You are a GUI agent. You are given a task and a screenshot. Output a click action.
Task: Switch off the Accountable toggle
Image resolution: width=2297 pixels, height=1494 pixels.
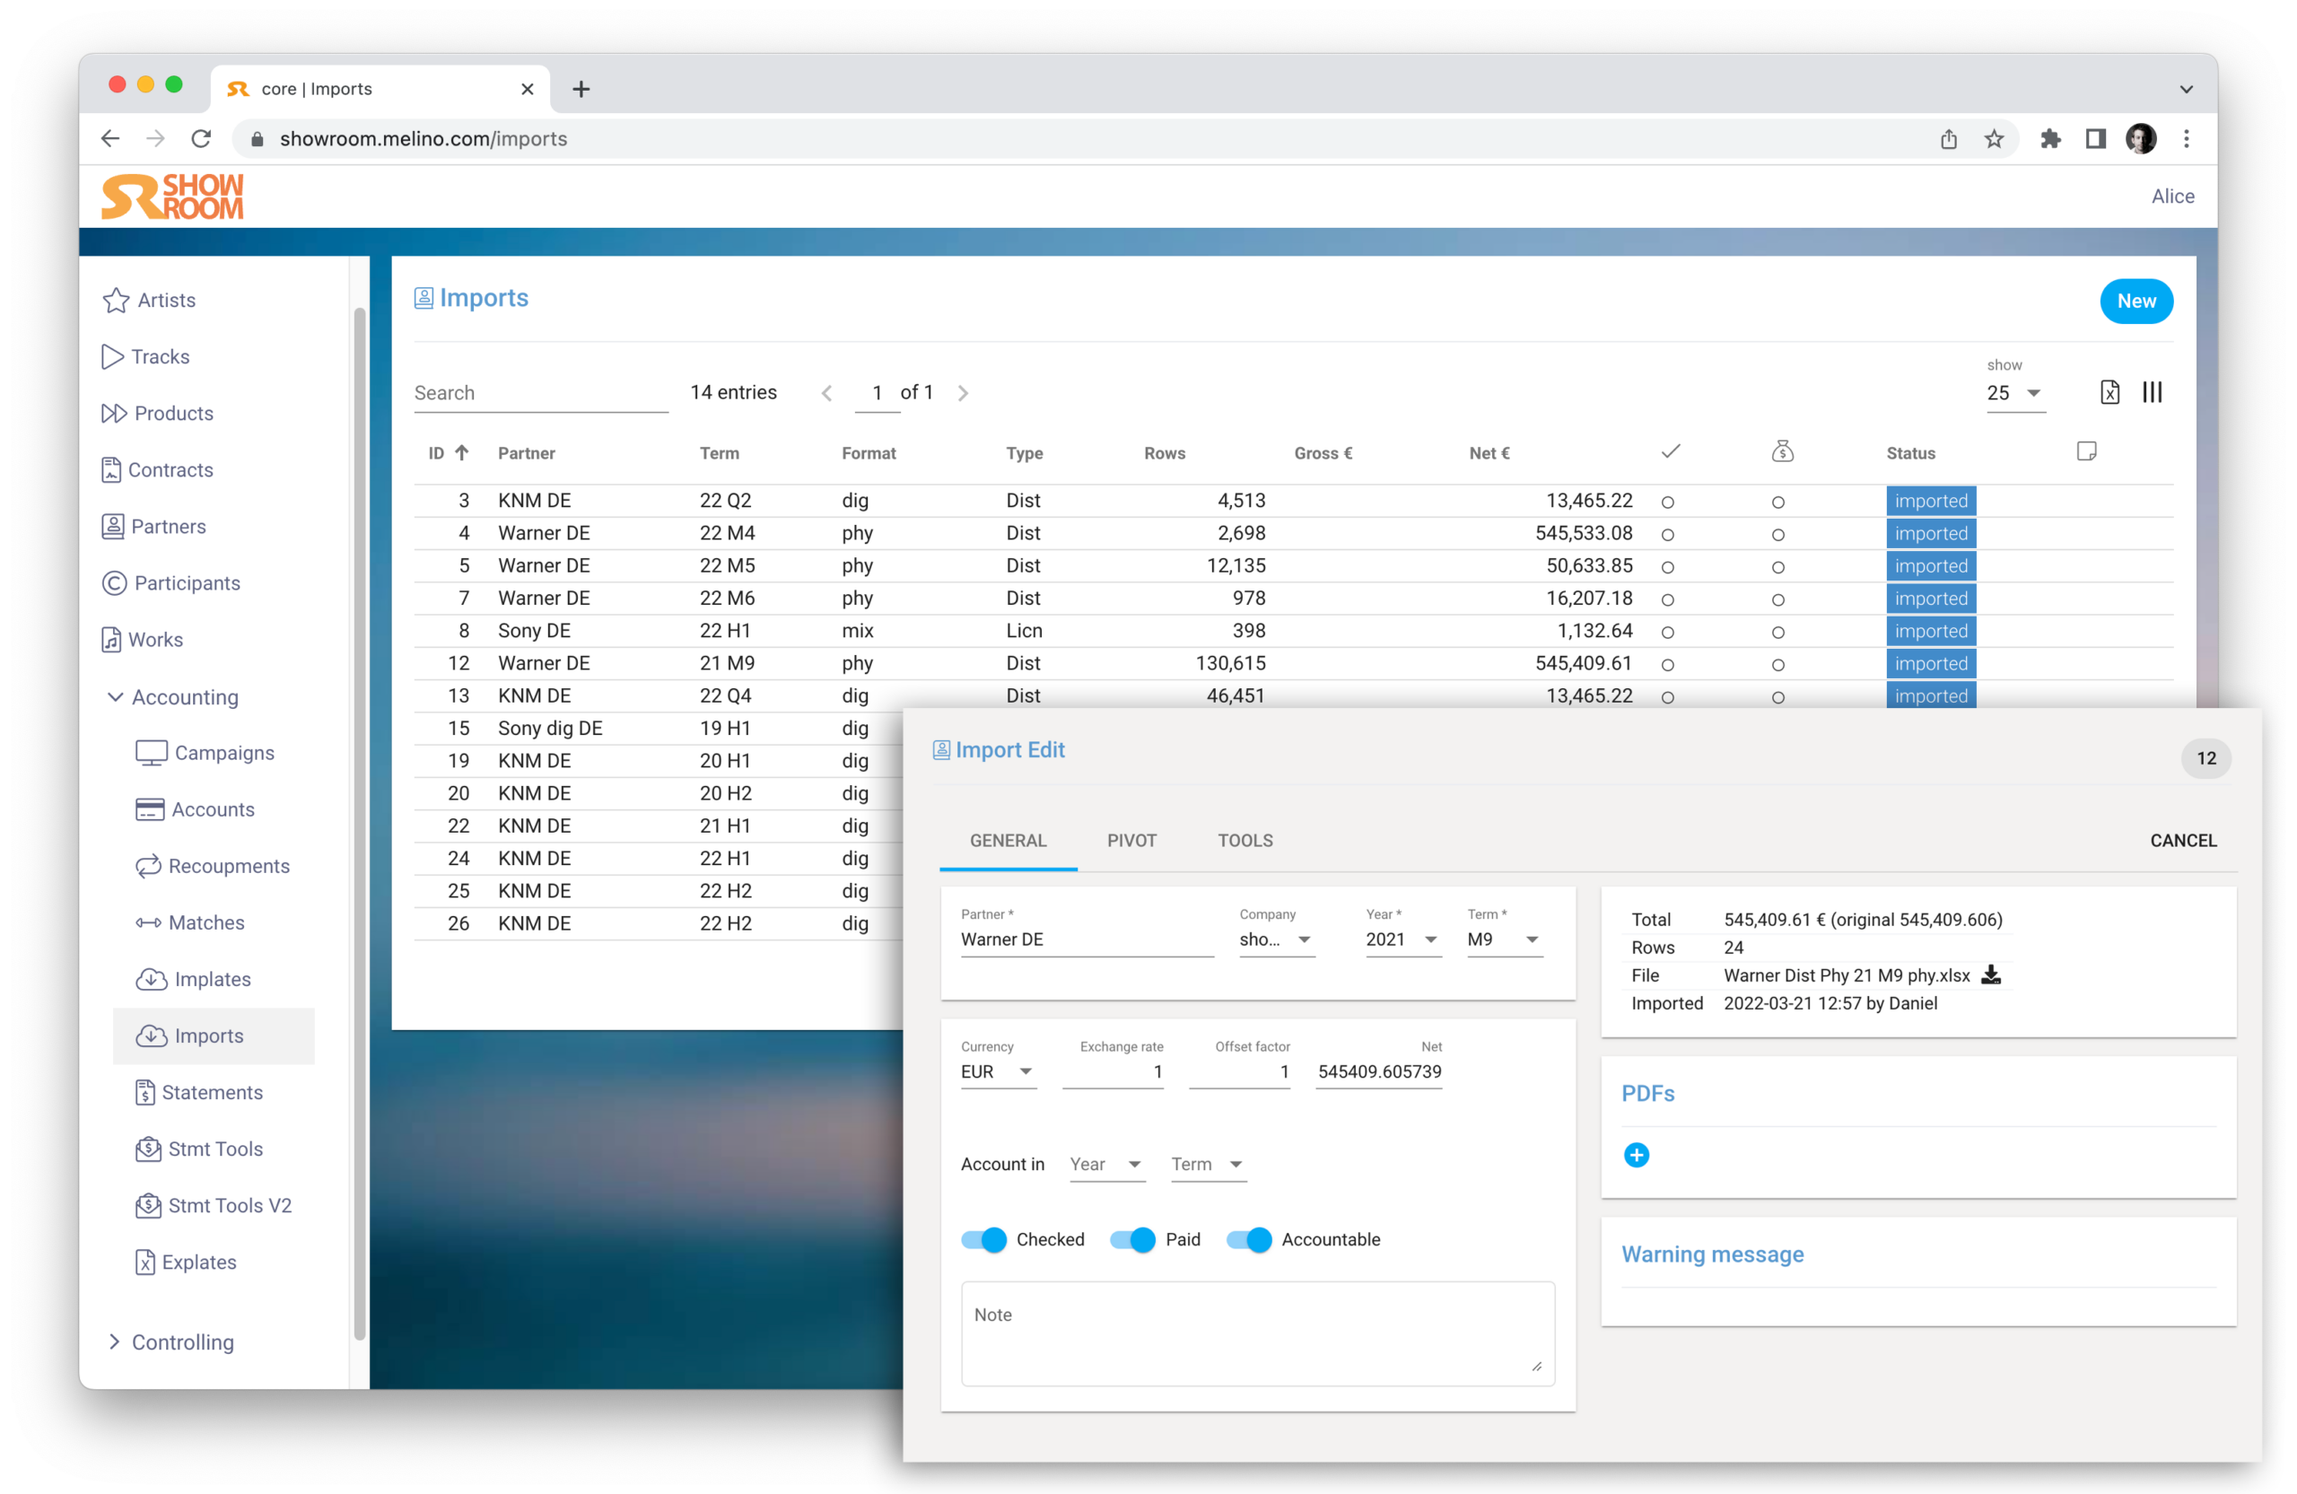click(x=1249, y=1240)
